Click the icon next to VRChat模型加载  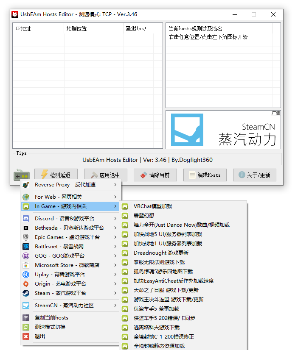(x=125, y=206)
